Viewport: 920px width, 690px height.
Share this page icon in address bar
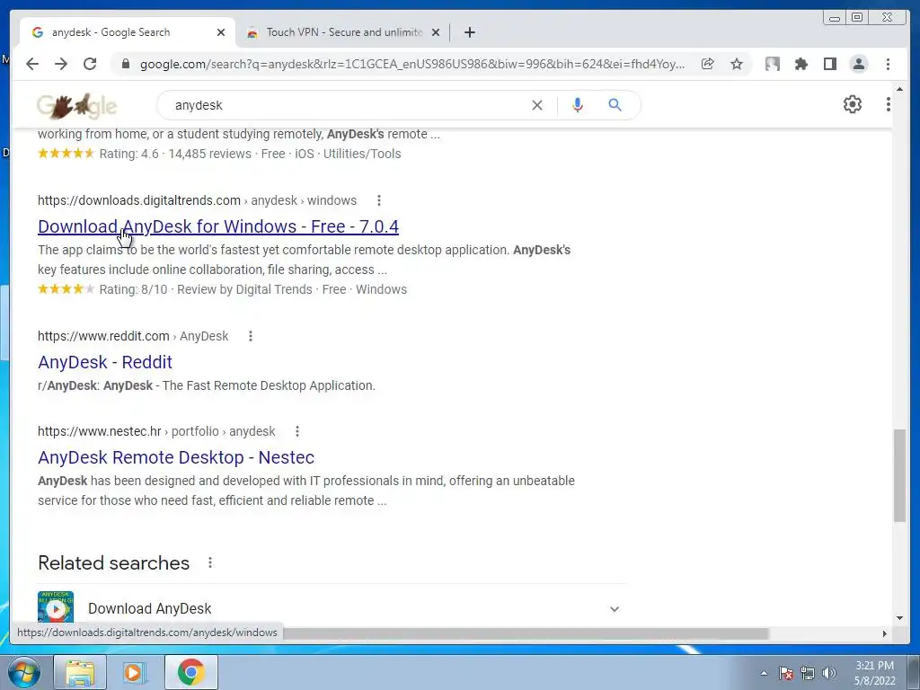(x=708, y=64)
